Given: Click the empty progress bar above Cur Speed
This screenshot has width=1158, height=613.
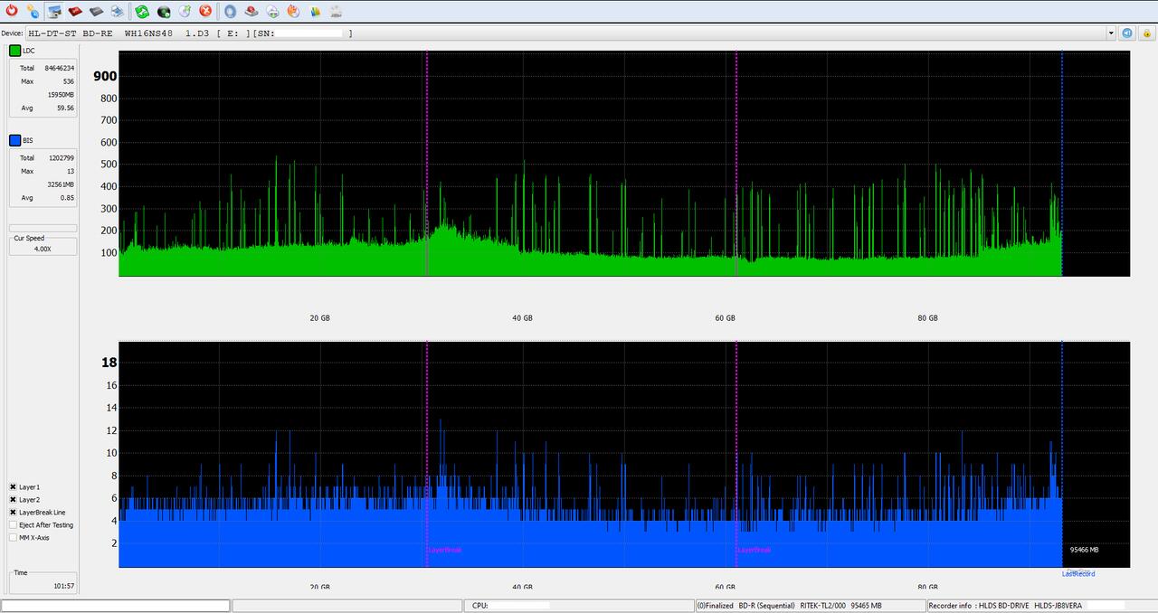Looking at the screenshot, I should click(43, 228).
